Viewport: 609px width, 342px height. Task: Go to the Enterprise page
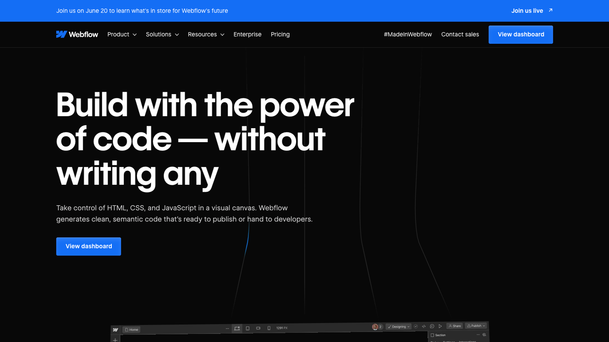(248, 34)
